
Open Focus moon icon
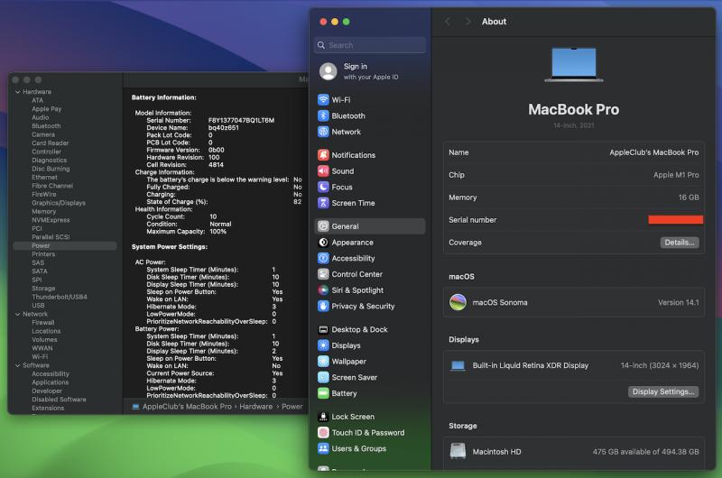click(x=323, y=187)
